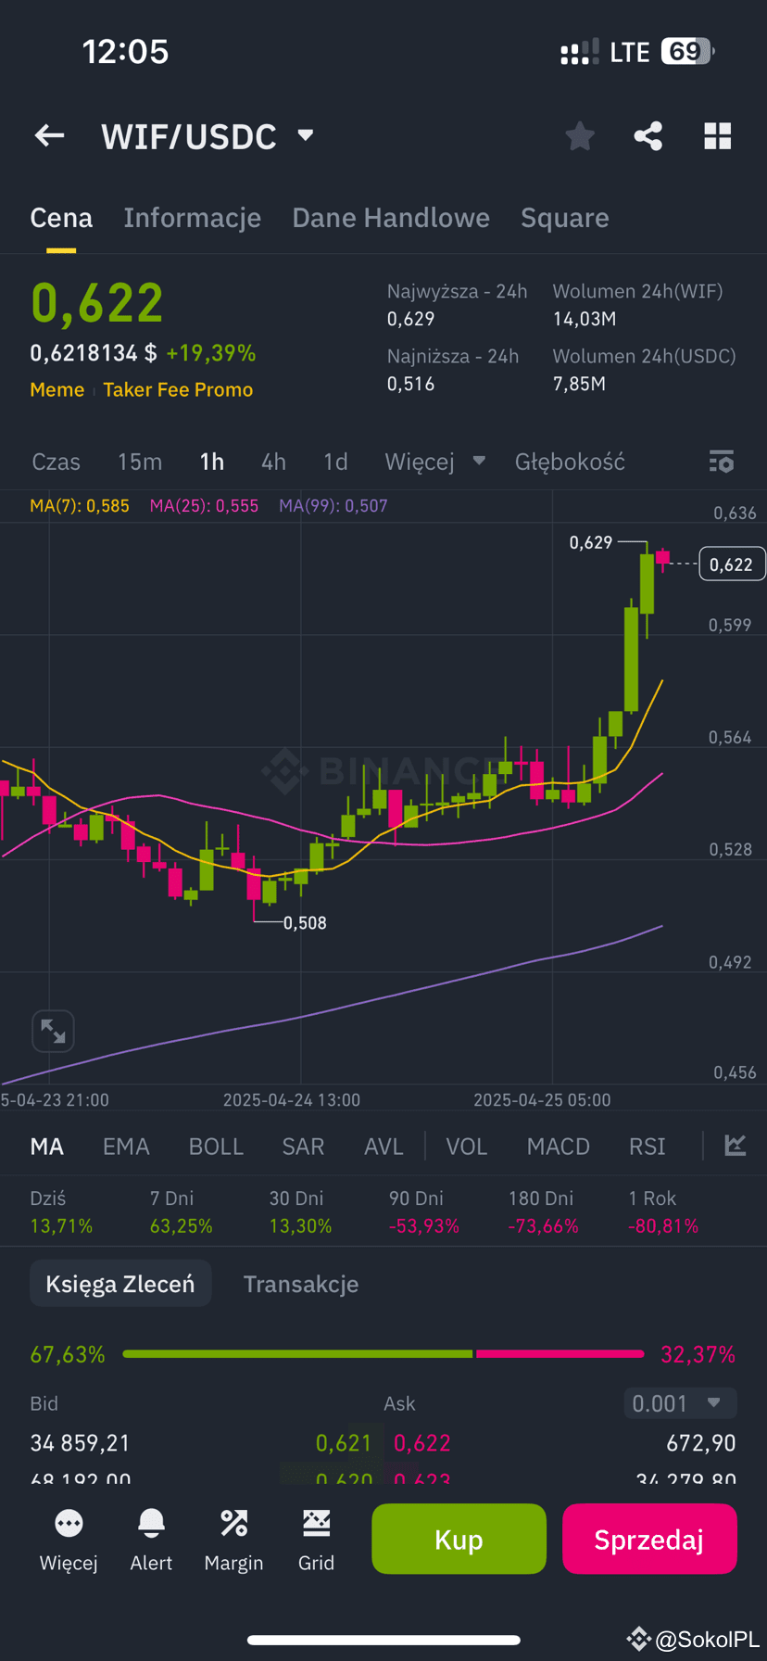The height and width of the screenshot is (1661, 767).
Task: Toggle the SAR indicator
Action: pyautogui.click(x=303, y=1147)
